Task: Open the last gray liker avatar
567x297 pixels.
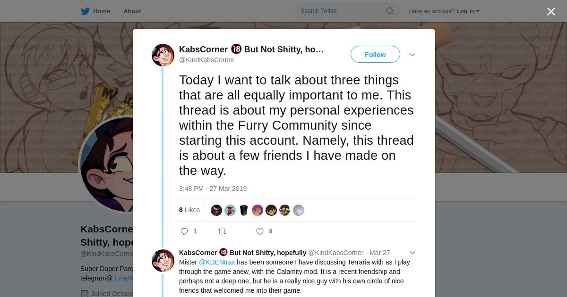Action: tap(299, 210)
